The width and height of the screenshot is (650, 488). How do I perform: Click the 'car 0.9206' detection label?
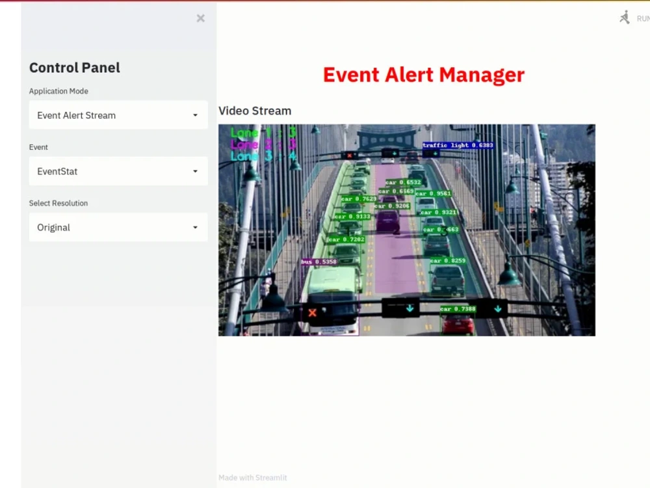coord(392,206)
